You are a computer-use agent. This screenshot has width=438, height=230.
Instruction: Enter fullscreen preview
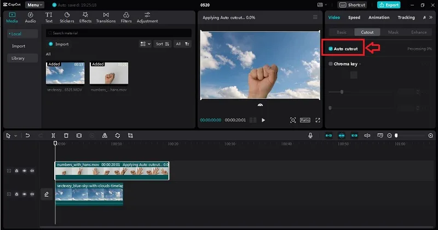point(318,120)
